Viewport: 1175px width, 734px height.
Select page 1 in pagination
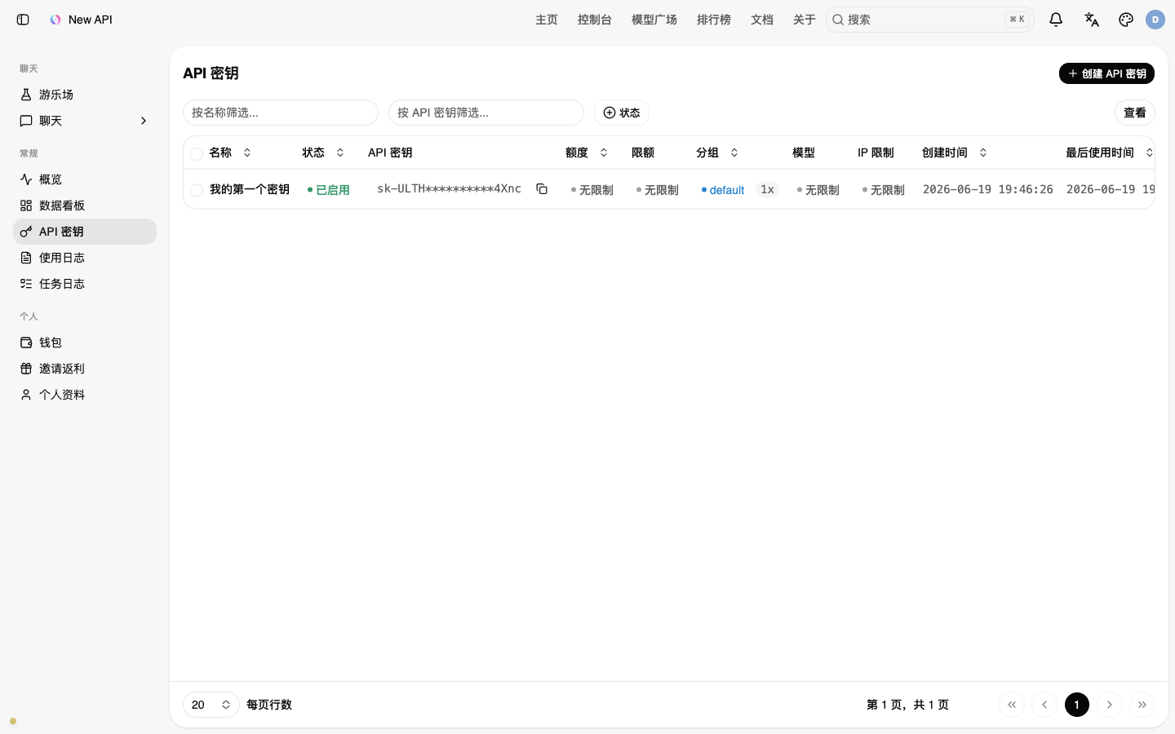(x=1077, y=705)
